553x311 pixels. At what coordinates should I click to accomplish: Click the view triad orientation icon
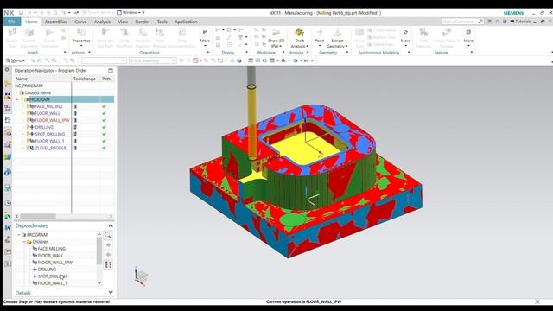click(141, 276)
